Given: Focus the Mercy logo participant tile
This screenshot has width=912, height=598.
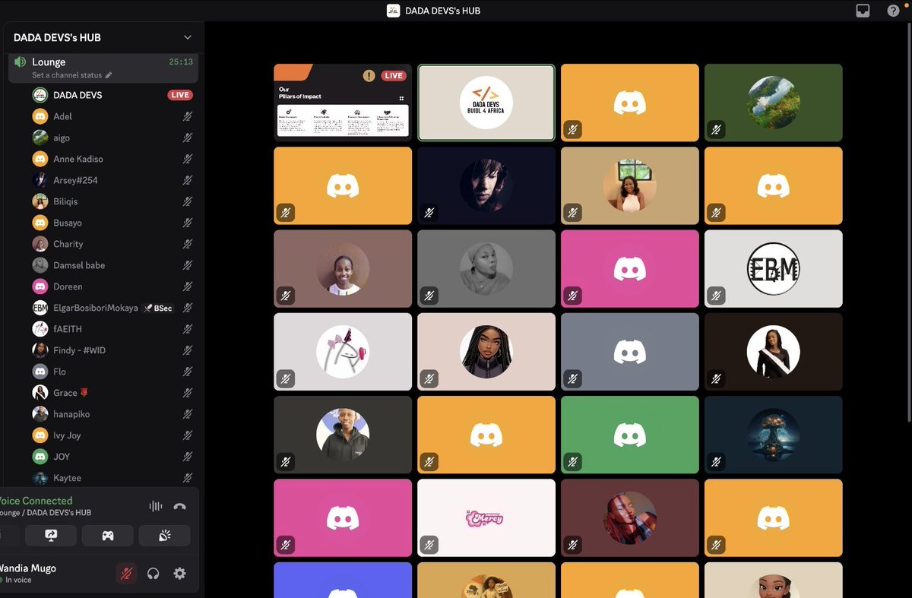Looking at the screenshot, I should tap(486, 517).
